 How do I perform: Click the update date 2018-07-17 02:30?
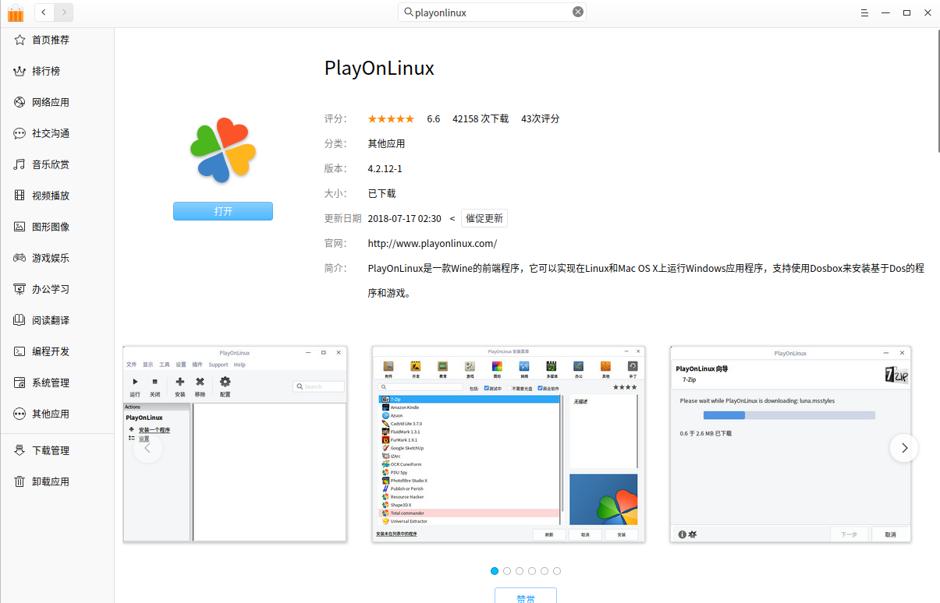(x=404, y=218)
